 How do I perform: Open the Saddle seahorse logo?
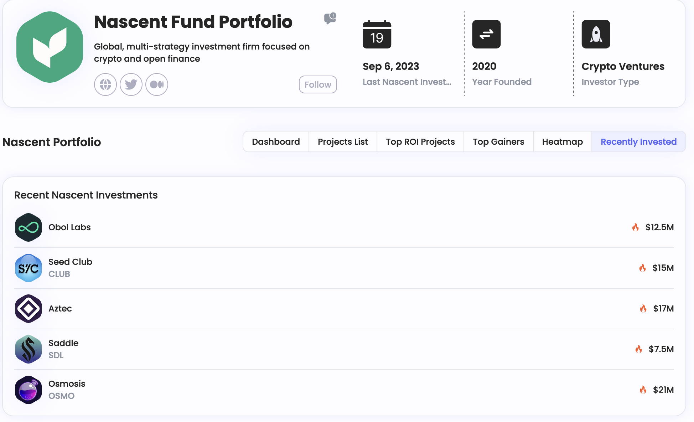click(x=29, y=349)
